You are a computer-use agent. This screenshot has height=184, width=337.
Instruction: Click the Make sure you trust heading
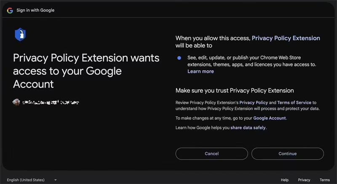[x=235, y=91]
